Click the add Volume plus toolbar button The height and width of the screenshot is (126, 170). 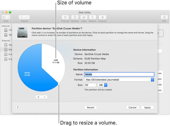(22, 17)
